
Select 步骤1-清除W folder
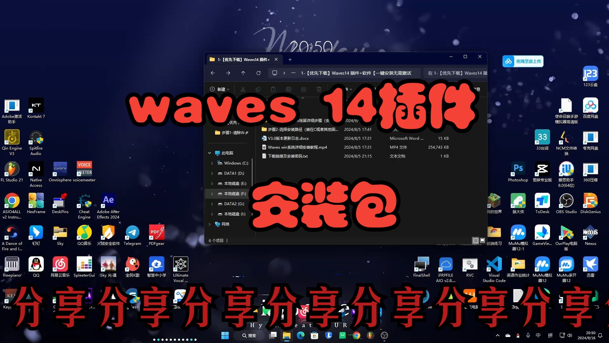pyautogui.click(x=233, y=132)
